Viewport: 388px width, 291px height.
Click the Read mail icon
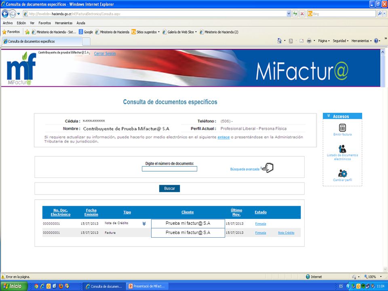[x=302, y=41]
